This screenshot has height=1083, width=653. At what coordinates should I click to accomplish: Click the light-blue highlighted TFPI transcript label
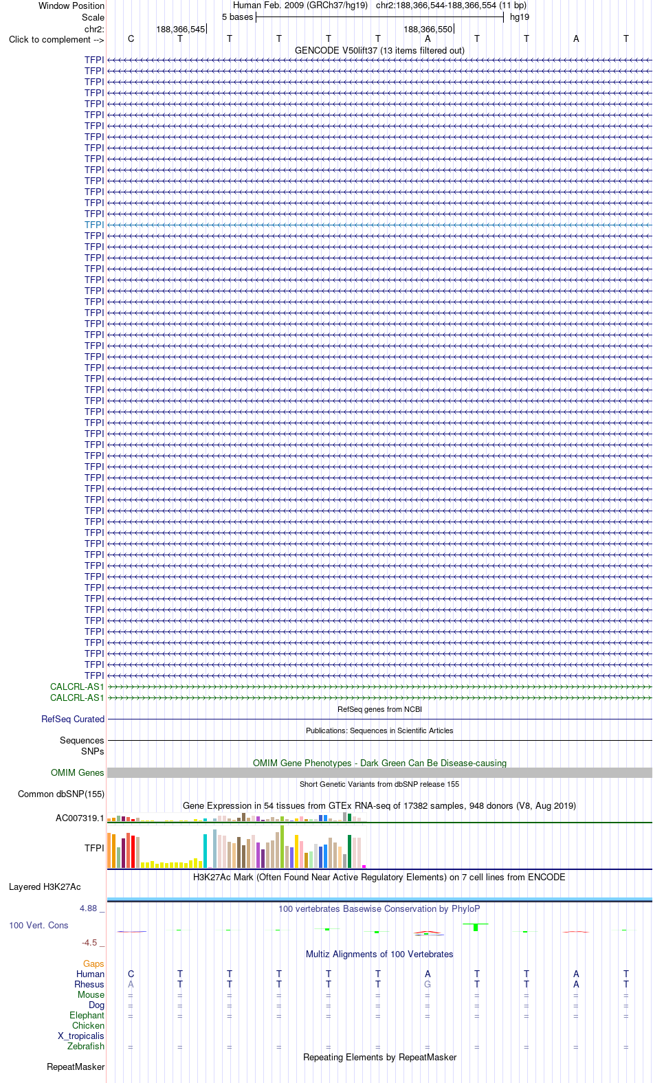(94, 225)
